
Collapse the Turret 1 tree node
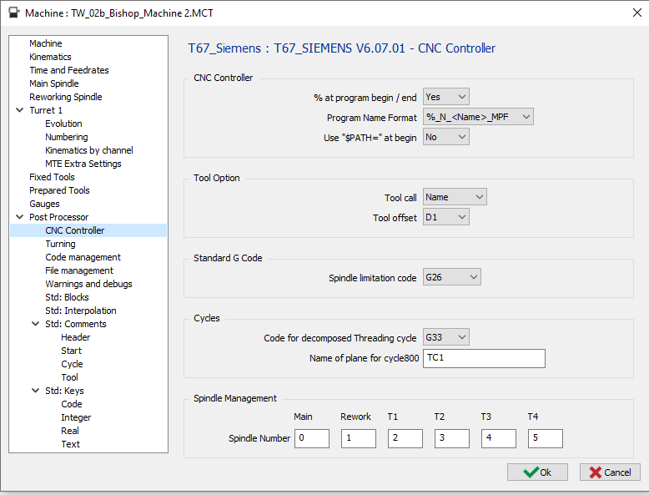[x=20, y=110]
